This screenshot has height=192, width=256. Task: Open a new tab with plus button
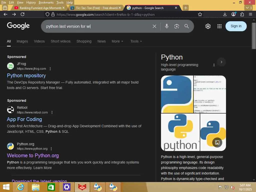point(186,8)
